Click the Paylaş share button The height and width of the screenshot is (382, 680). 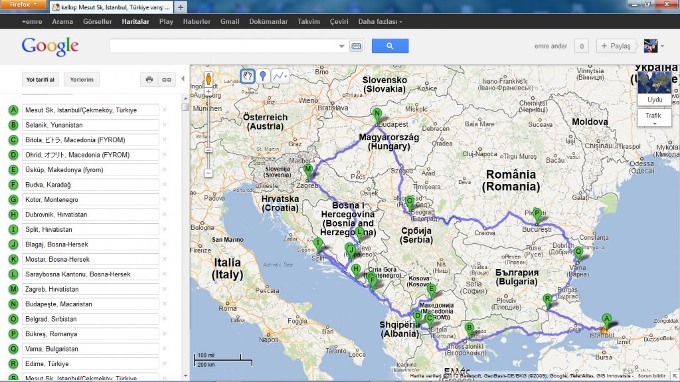pos(617,46)
